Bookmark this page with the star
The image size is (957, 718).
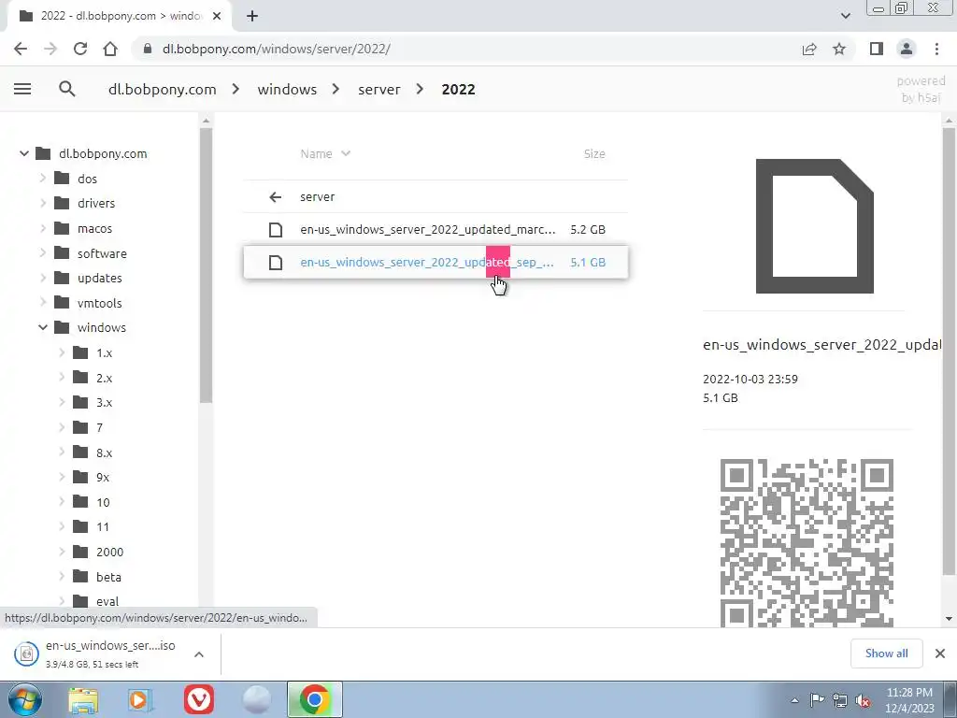tap(839, 49)
